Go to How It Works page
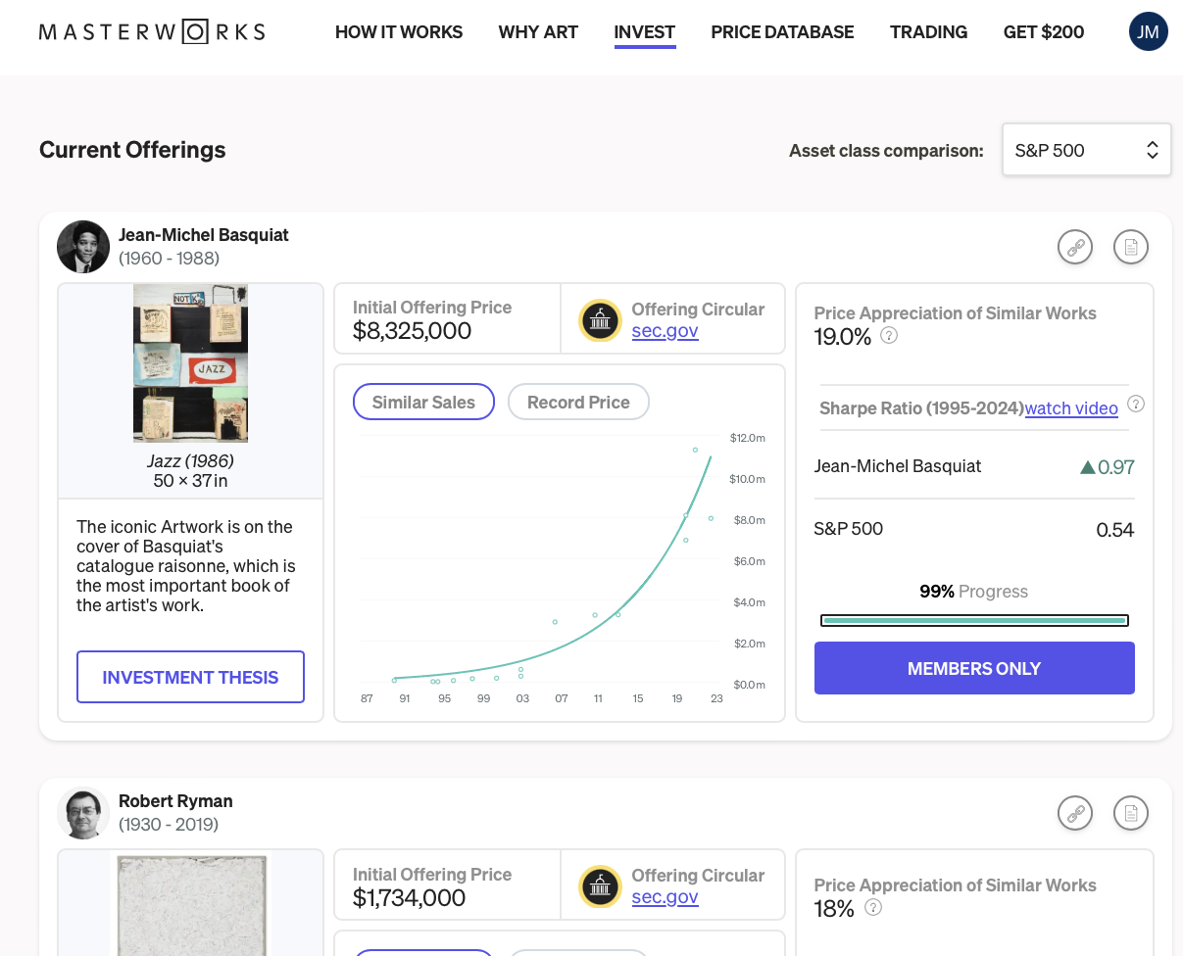1183x956 pixels. tap(399, 32)
